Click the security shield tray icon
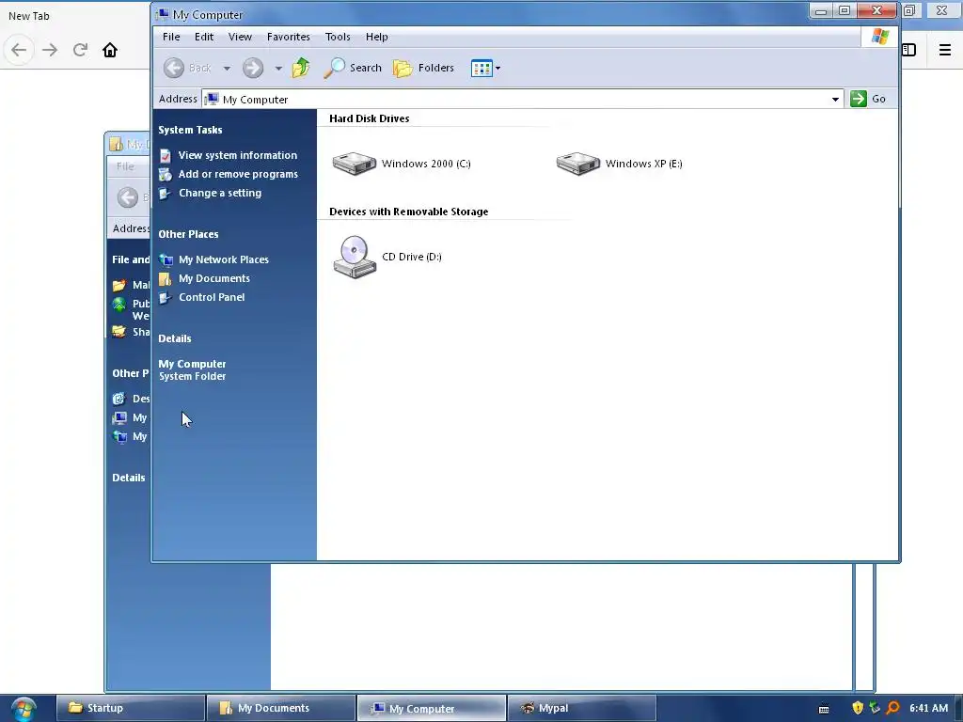The height and width of the screenshot is (722, 963). [x=858, y=708]
